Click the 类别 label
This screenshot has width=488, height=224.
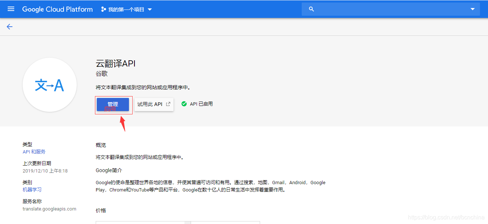tap(27, 182)
